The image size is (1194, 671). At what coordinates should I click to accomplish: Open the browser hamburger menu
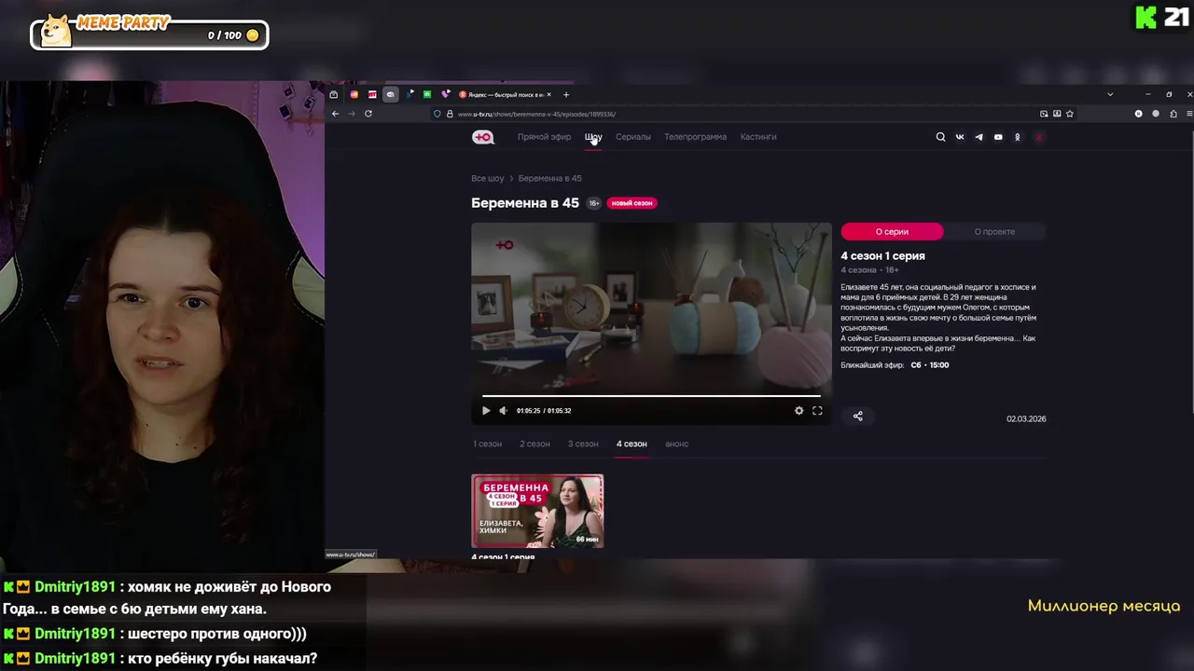[1190, 114]
